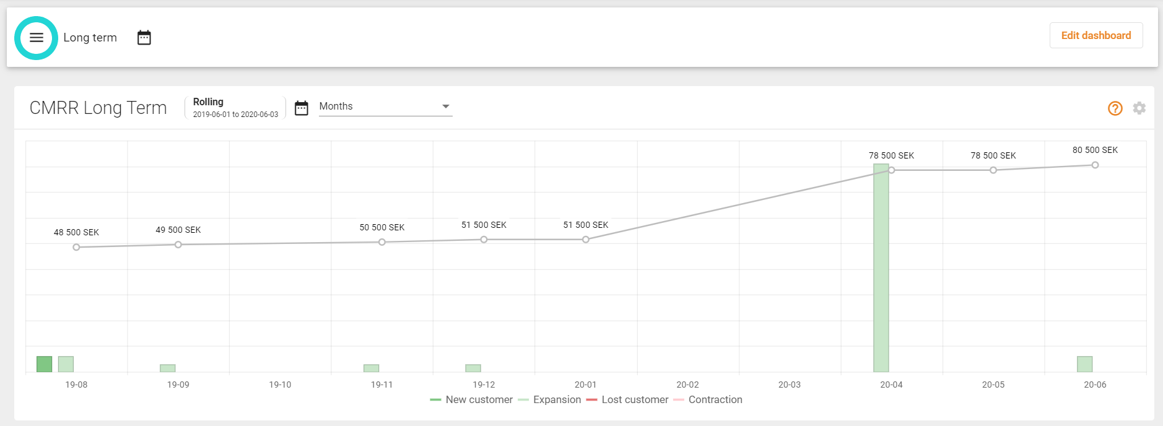
Task: Click the light green Expansion bar in 19-08
Action: pyautogui.click(x=66, y=364)
